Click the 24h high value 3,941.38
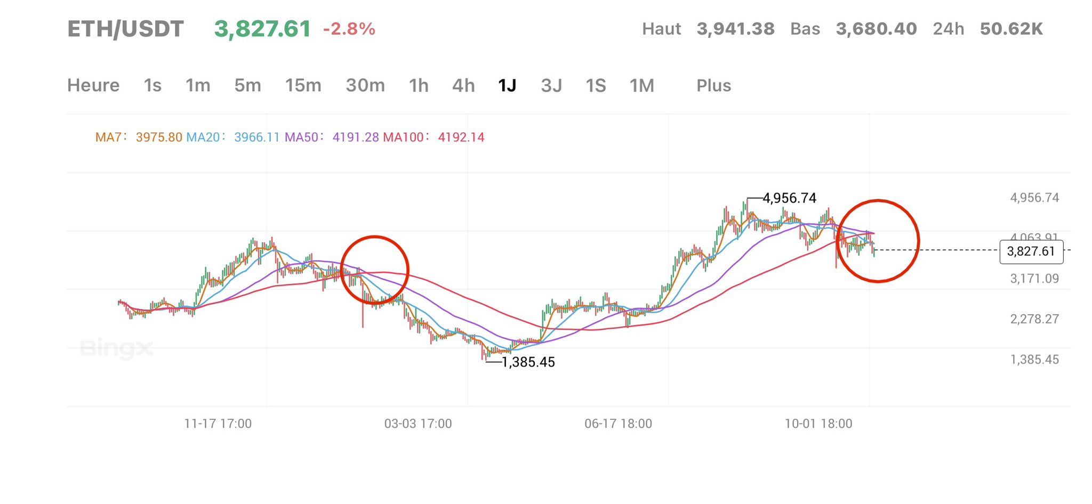The width and height of the screenshot is (1092, 504). click(736, 29)
